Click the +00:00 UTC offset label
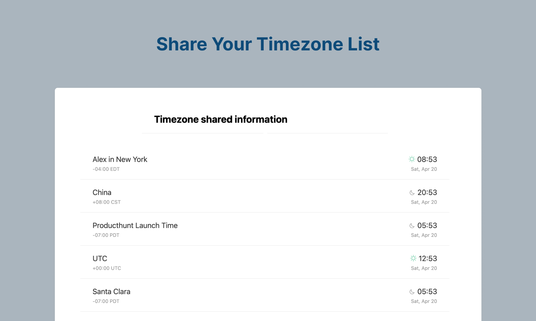 coord(107,268)
